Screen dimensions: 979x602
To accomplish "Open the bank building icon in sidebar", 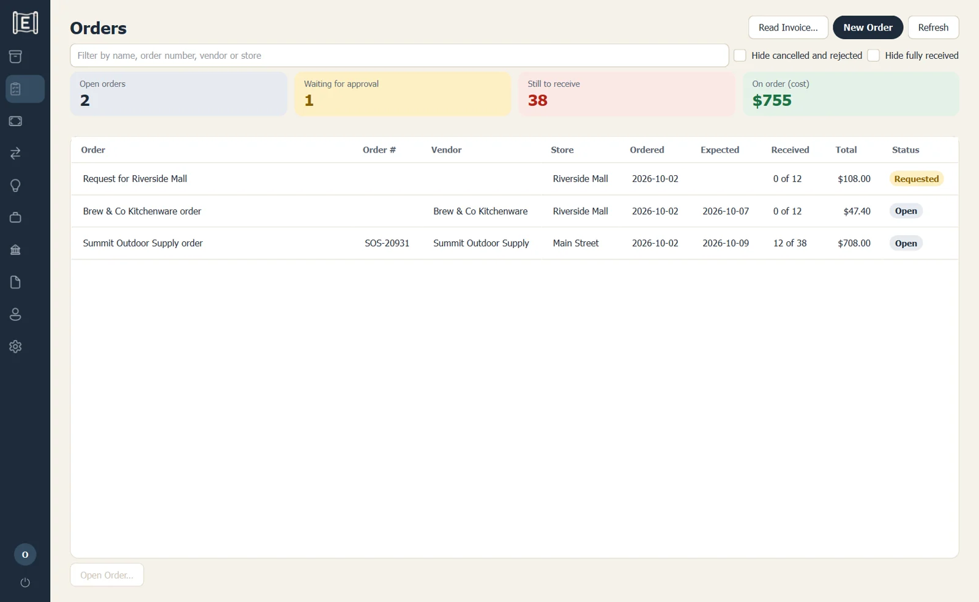I will click(x=15, y=250).
